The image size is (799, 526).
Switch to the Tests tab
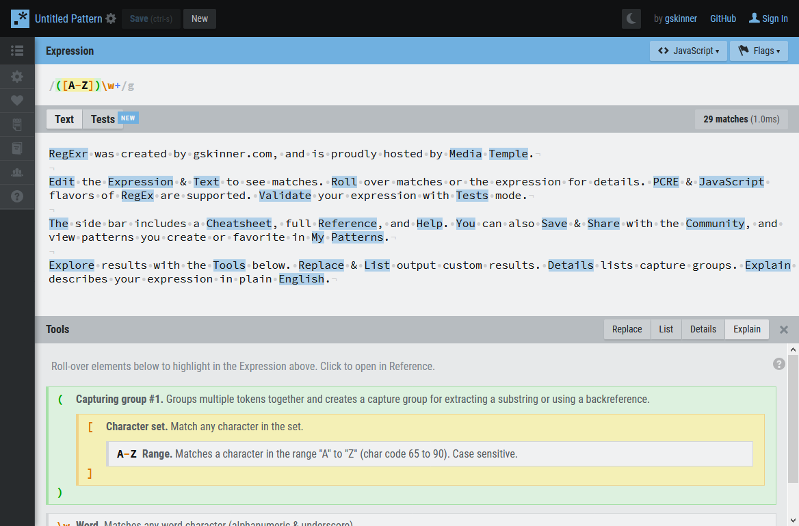click(x=103, y=119)
